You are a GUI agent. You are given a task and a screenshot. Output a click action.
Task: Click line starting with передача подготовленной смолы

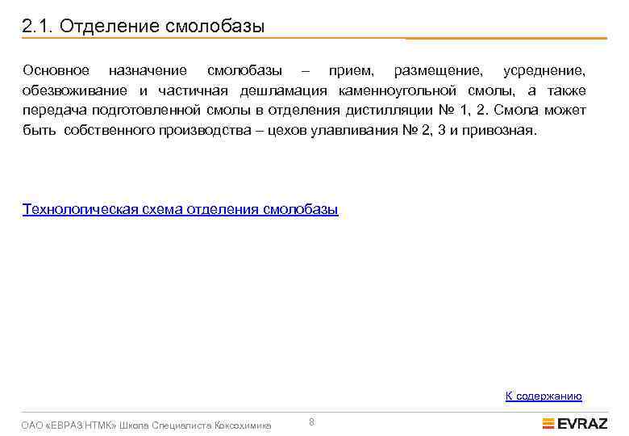tap(304, 111)
